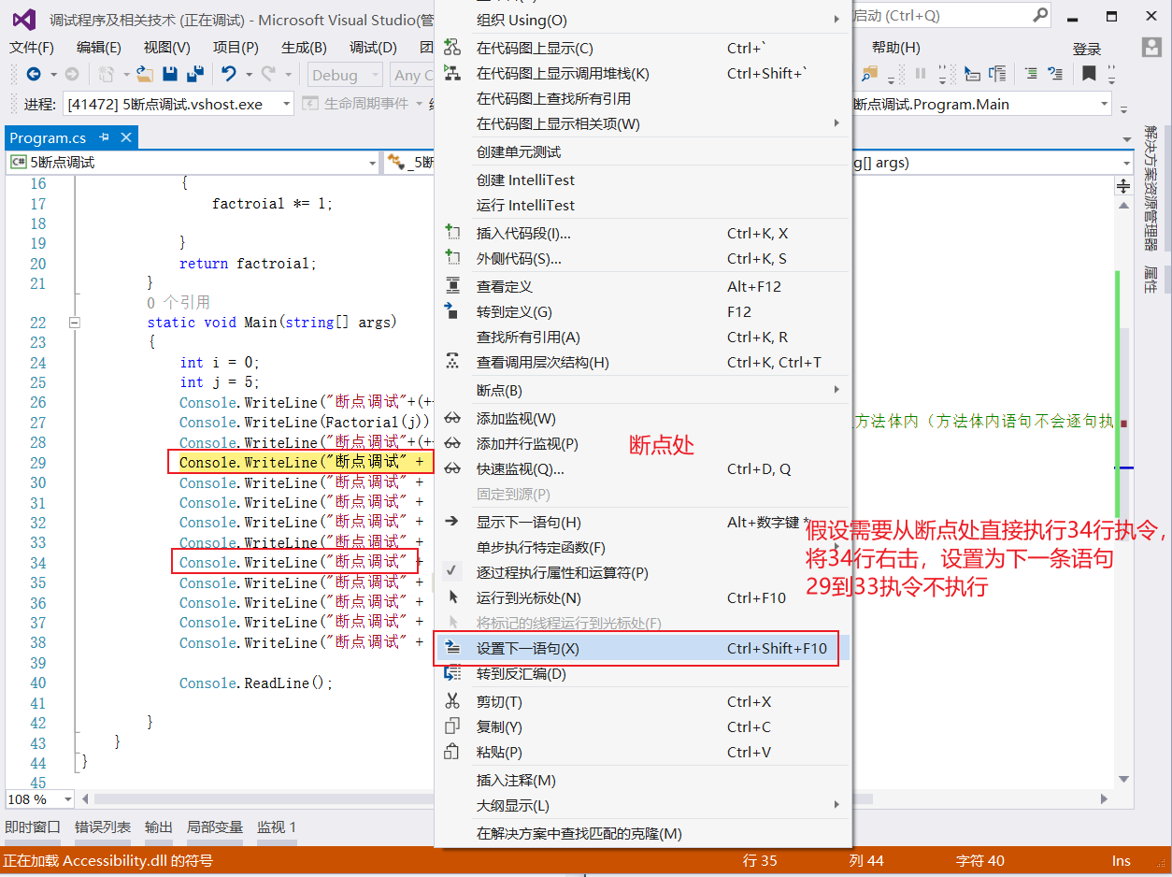This screenshot has width=1172, height=877.
Task: Select 运行到光标处(N) from context menu
Action: (642, 597)
